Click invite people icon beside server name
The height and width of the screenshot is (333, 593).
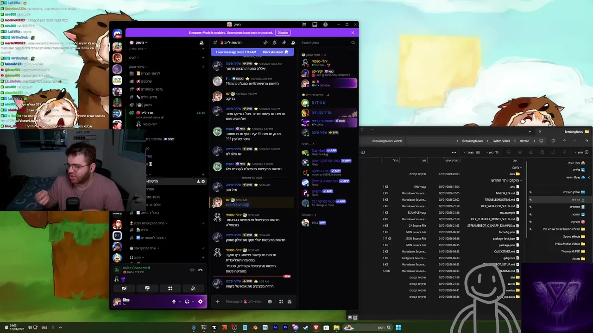[201, 43]
